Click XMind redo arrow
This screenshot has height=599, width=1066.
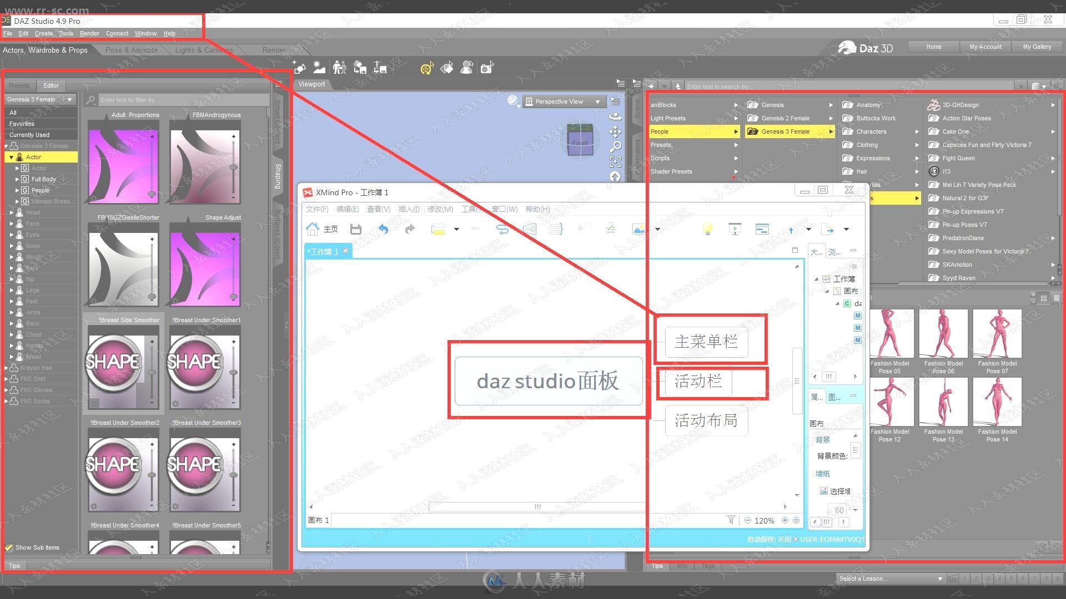pyautogui.click(x=410, y=229)
